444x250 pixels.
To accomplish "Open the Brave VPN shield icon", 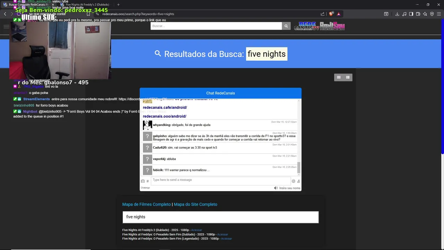I will click(x=432, y=14).
